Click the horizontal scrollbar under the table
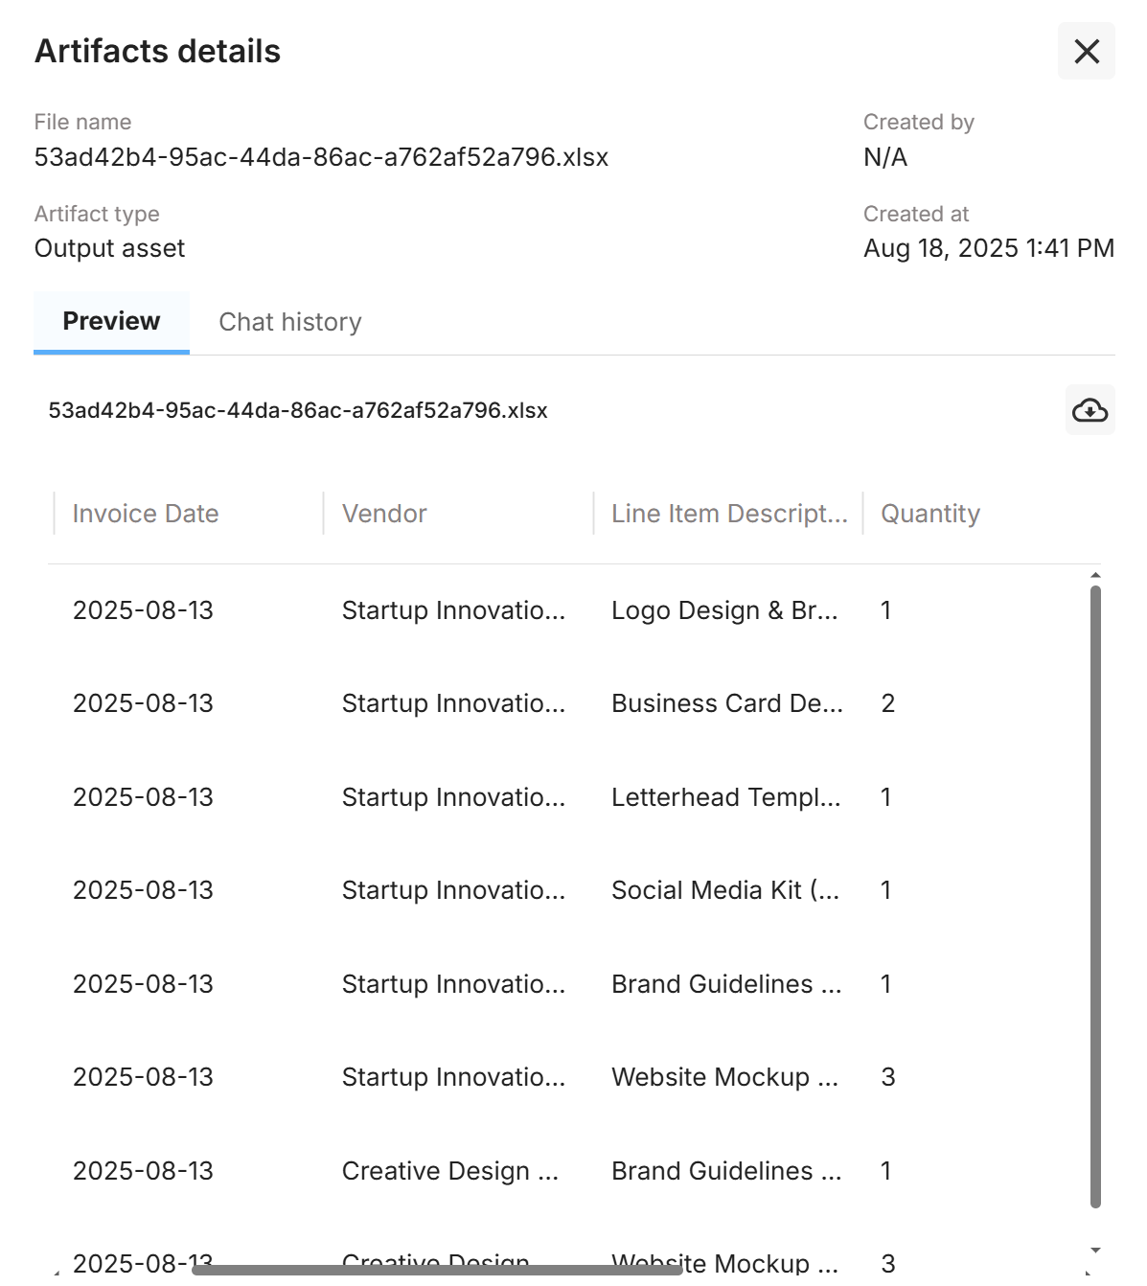The width and height of the screenshot is (1147, 1286). [437, 1270]
